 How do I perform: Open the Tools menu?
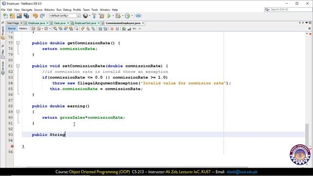click(x=94, y=10)
